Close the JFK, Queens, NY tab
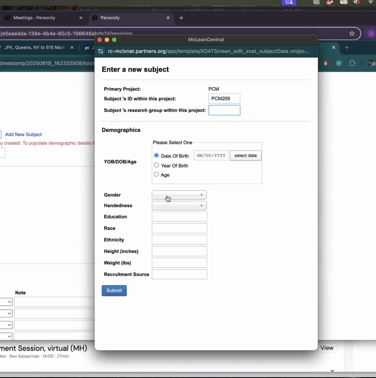 [x=72, y=48]
